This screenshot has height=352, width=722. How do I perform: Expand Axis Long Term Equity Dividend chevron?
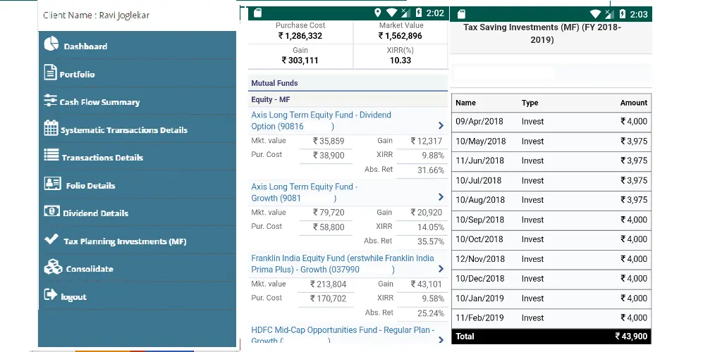(441, 125)
